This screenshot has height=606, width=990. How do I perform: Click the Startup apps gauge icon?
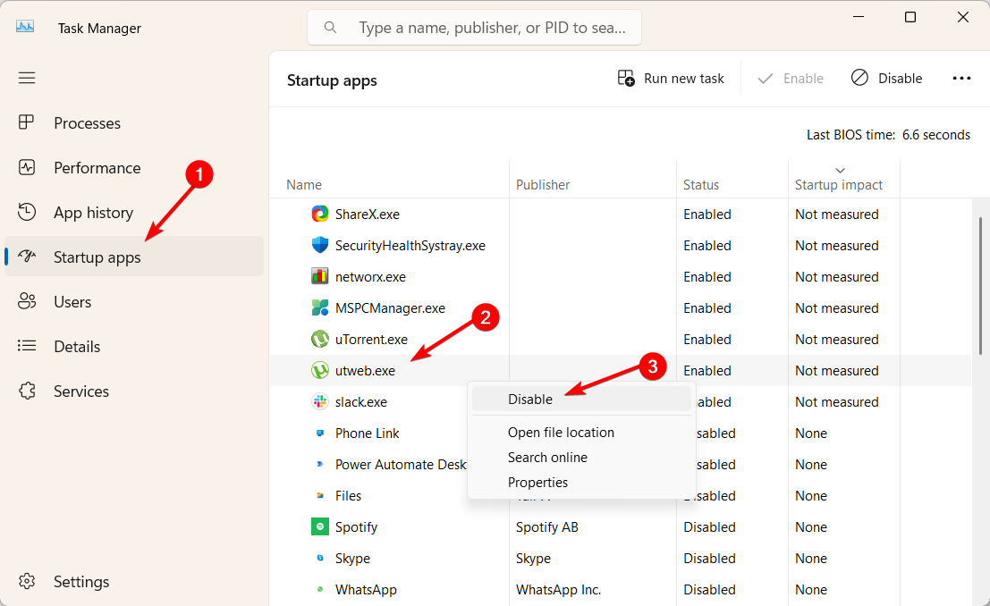pyautogui.click(x=27, y=257)
